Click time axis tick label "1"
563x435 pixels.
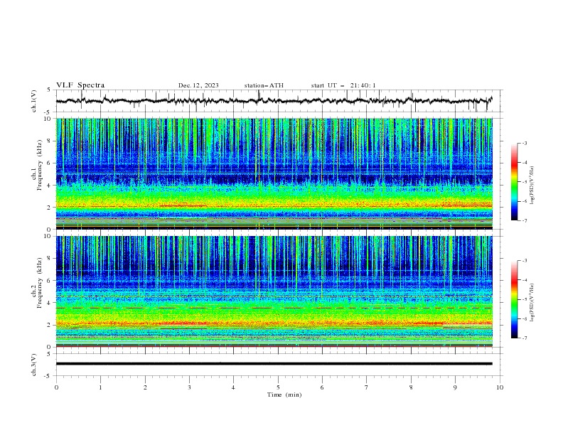click(x=100, y=387)
